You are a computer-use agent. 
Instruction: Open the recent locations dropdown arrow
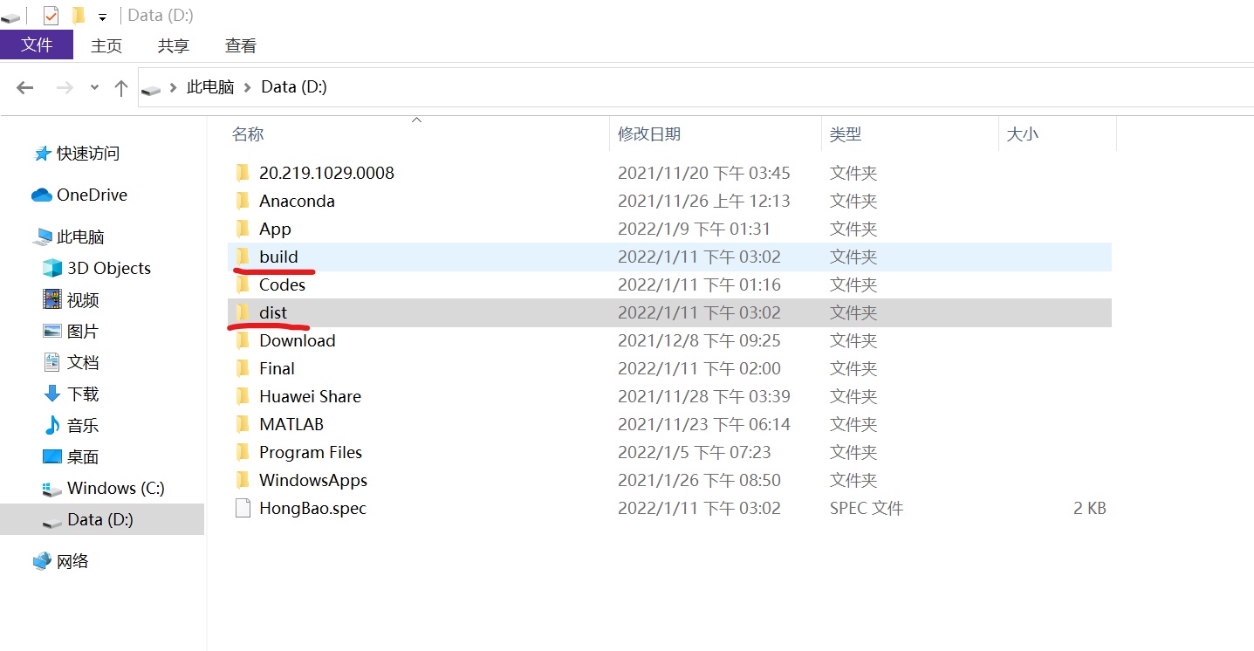pos(94,88)
